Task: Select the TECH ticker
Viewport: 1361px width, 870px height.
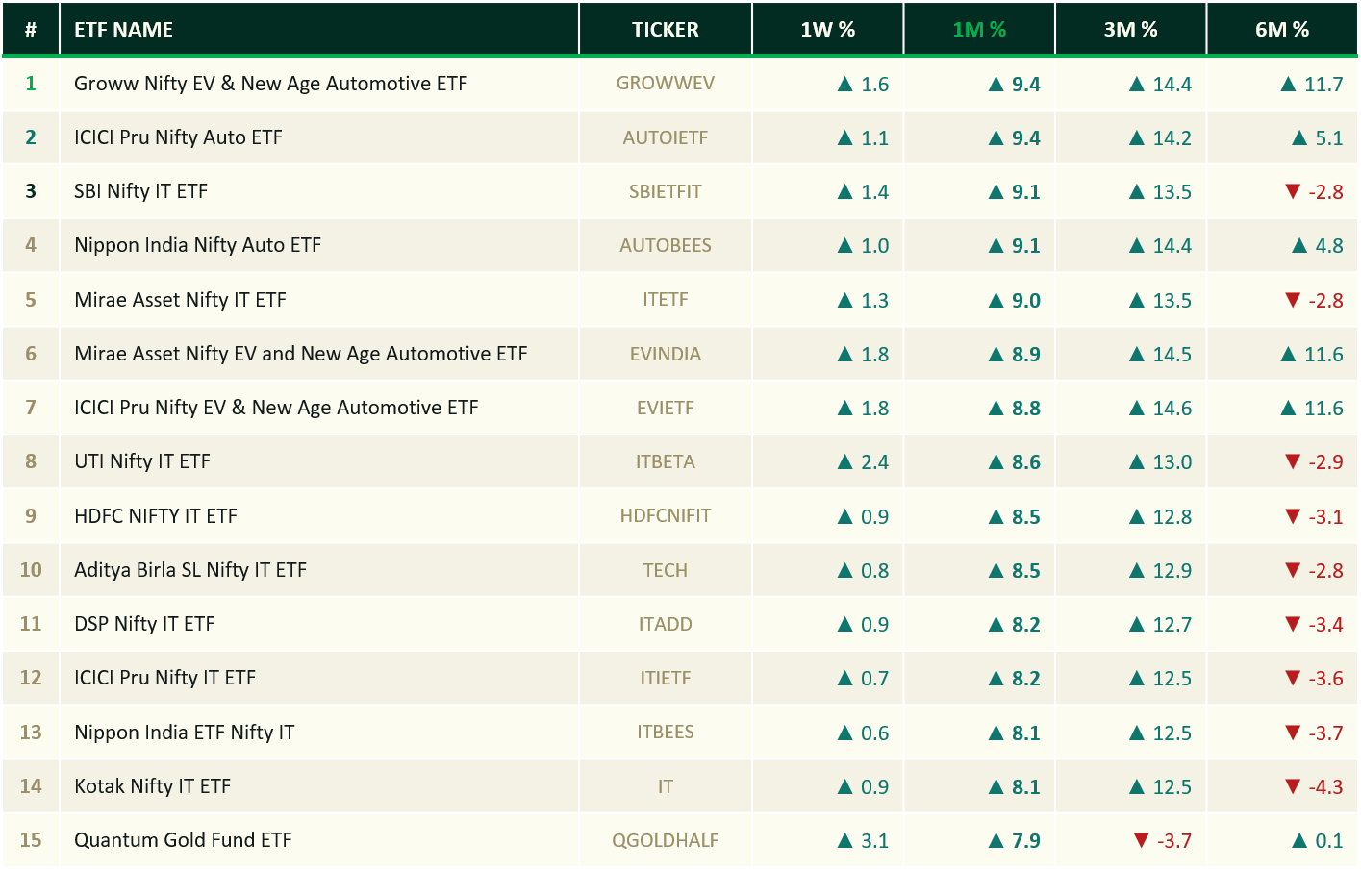Action: click(666, 570)
